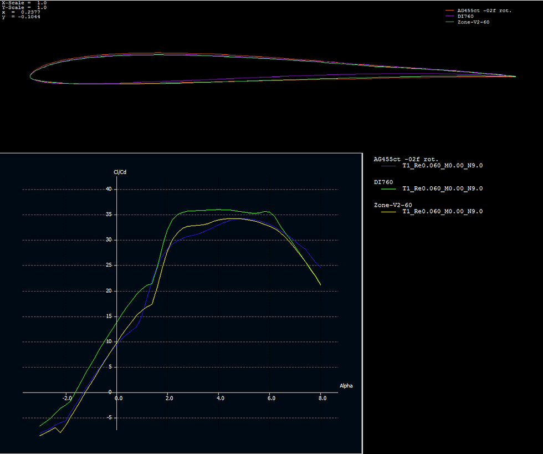This screenshot has width=543, height=454.
Task: Click the green line sample beside Zone-V2-60 in top legend
Action: point(449,22)
